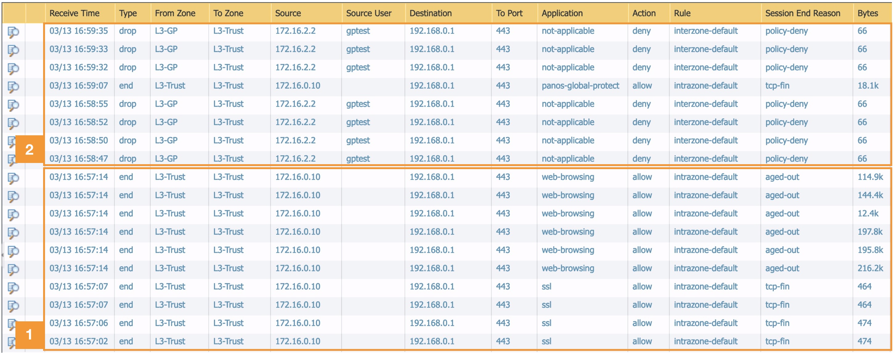Click the 192.168.0.1 destination link
This screenshot has height=353, width=895.
coord(432,31)
